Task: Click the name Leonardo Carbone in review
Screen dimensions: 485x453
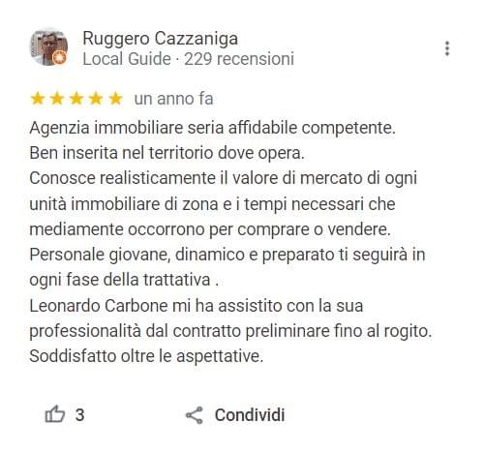Action: pos(99,306)
